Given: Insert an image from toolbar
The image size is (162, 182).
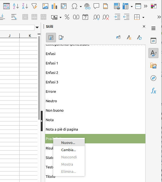Looking at the screenshot, I should [x=45, y=6].
